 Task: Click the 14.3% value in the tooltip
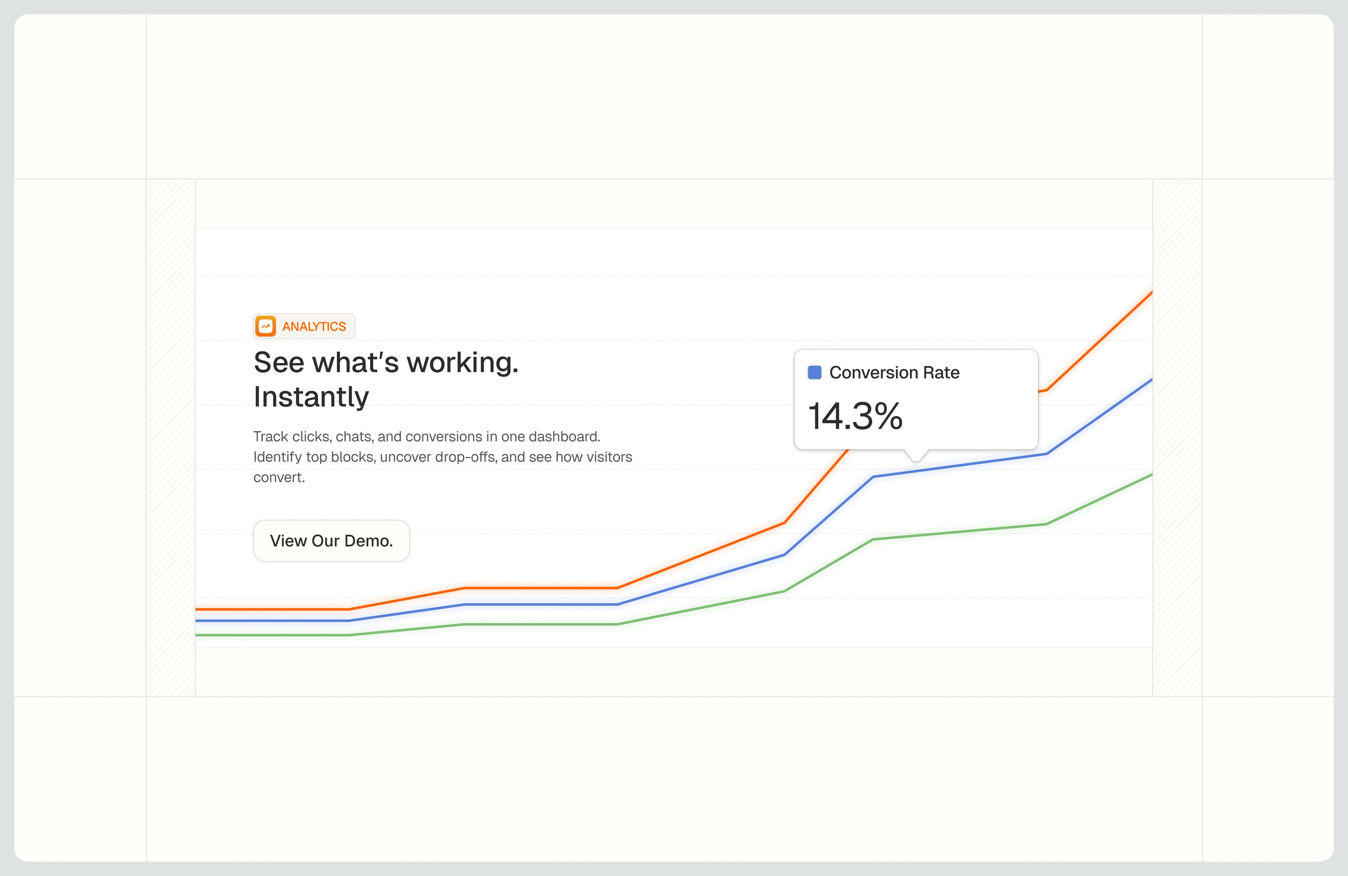tap(855, 416)
